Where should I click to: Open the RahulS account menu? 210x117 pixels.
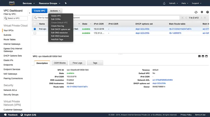point(173,3)
